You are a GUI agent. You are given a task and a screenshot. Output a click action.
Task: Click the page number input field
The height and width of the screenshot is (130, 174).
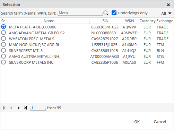[38, 108]
